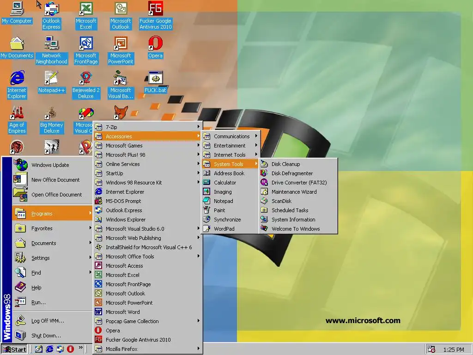Launch ScanDisk

tap(298, 201)
